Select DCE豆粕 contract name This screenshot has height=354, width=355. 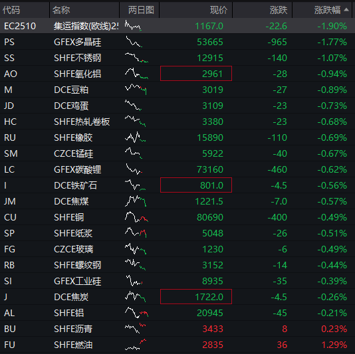pyautogui.click(x=71, y=90)
